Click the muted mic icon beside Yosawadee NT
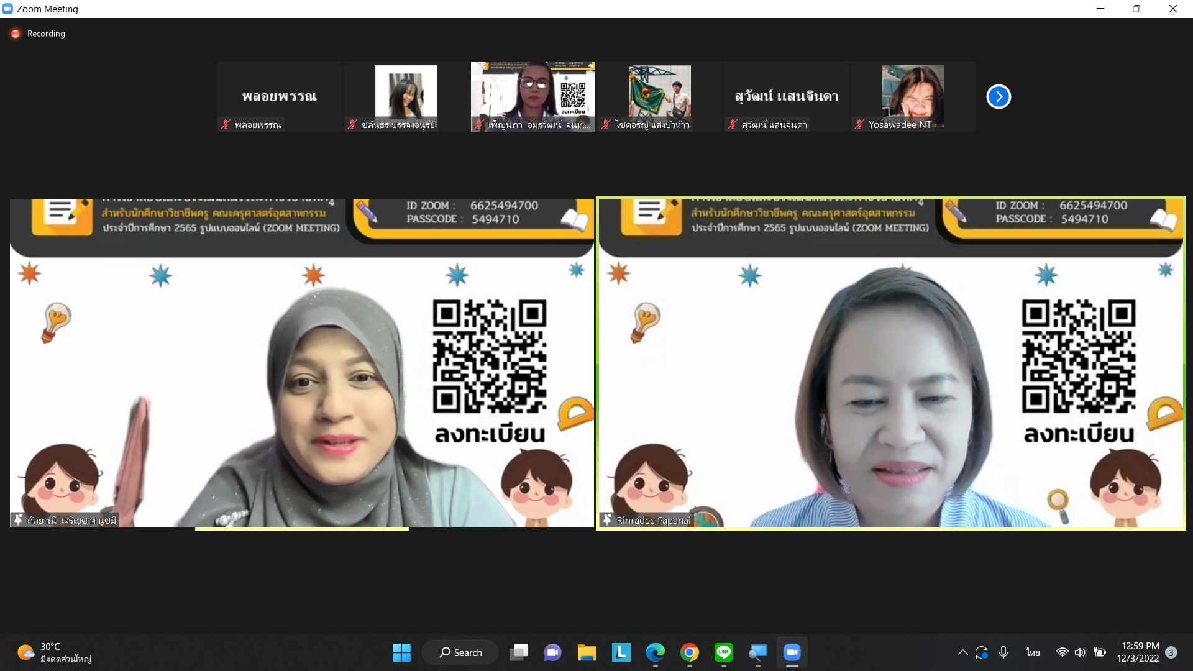Image resolution: width=1193 pixels, height=671 pixels. point(859,125)
